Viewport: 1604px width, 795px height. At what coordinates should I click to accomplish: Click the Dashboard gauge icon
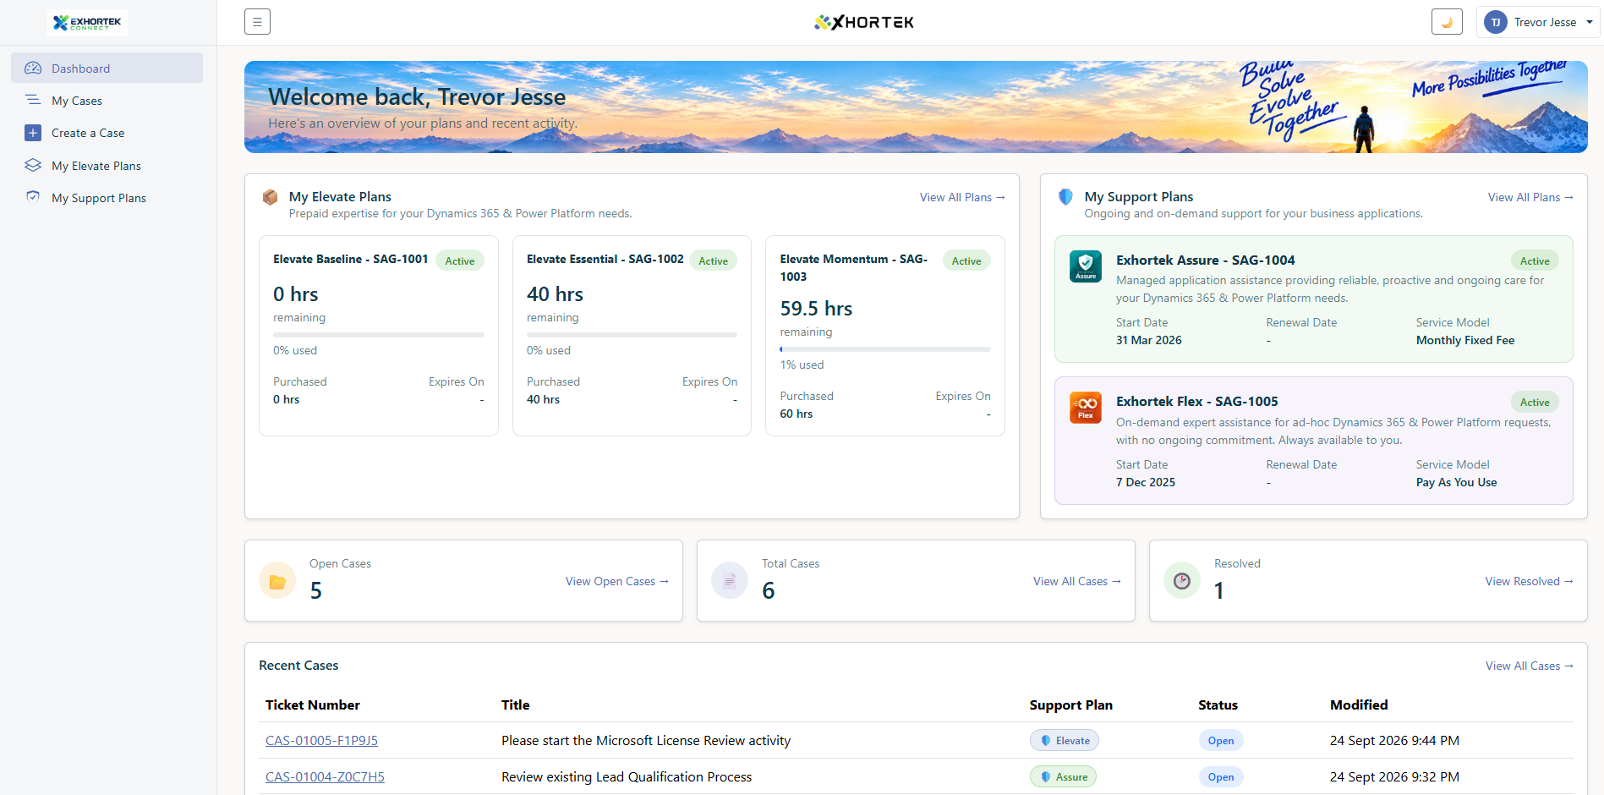[33, 68]
